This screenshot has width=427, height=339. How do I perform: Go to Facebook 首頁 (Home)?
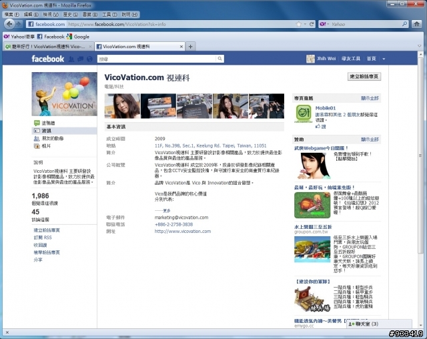(371, 59)
